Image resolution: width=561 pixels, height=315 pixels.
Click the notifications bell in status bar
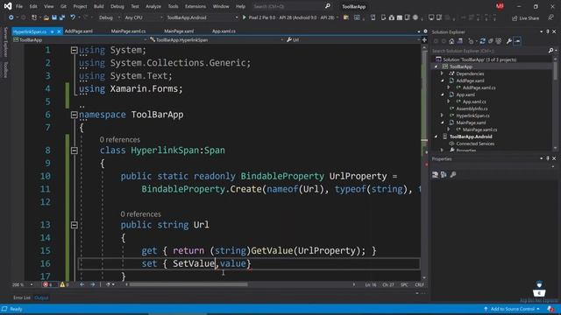551,309
